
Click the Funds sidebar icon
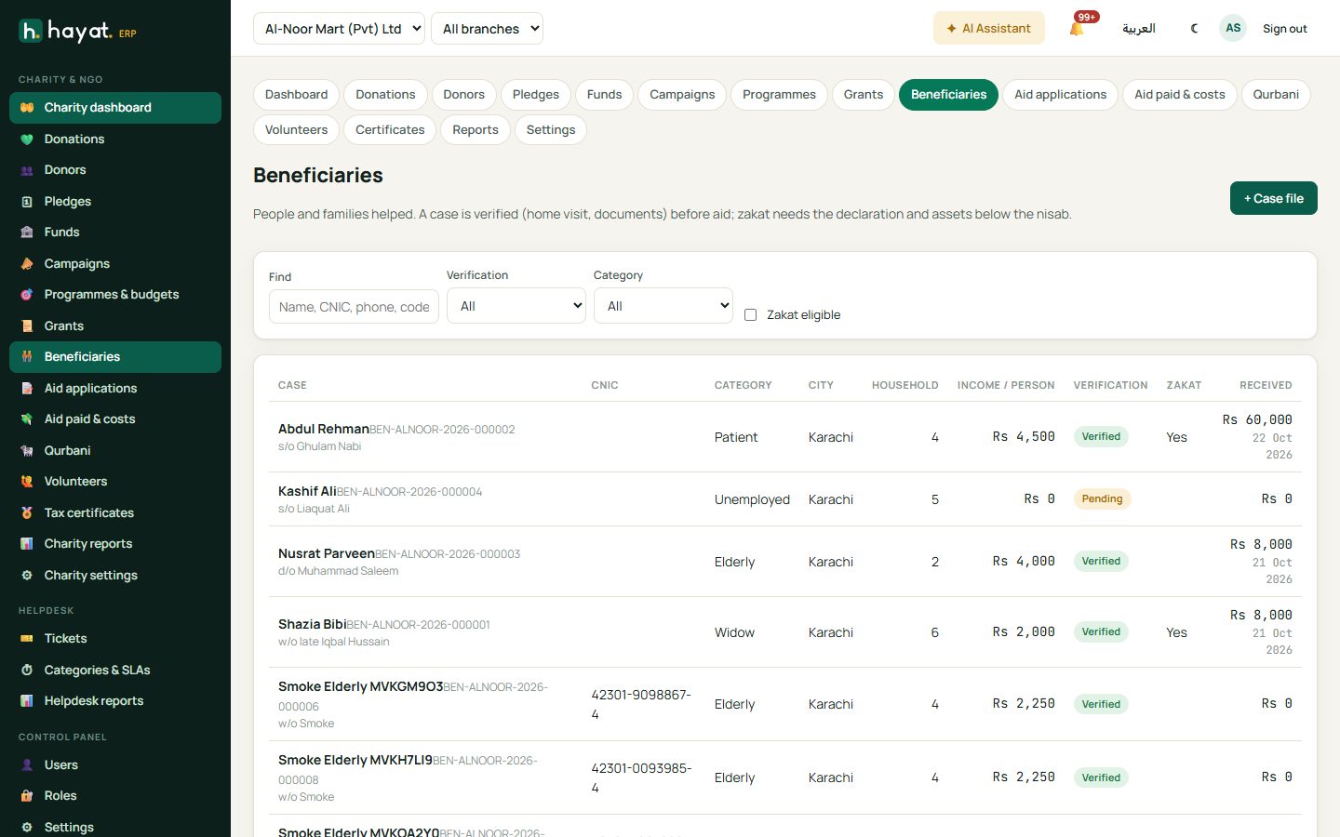pyautogui.click(x=27, y=232)
